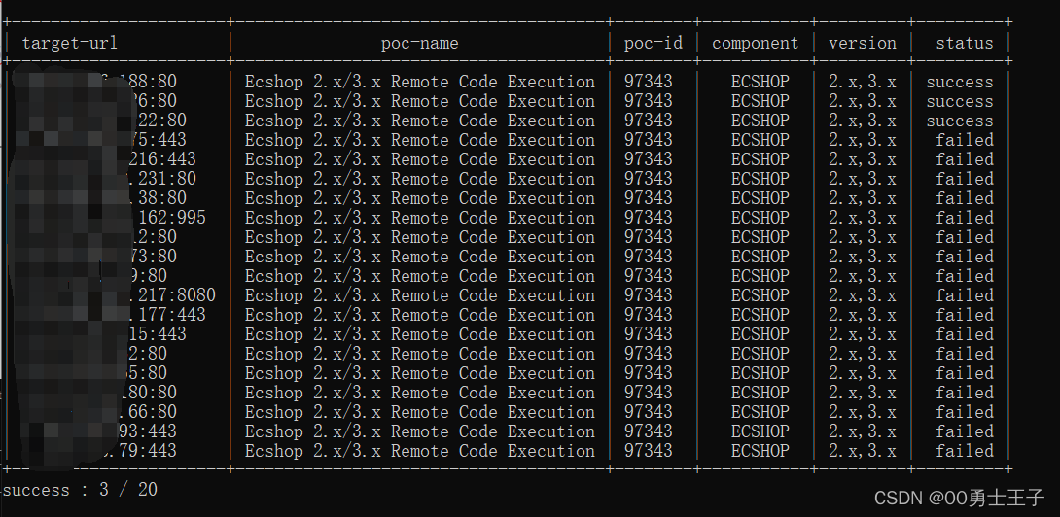The height and width of the screenshot is (517, 1060).
Task: Click the status column header
Action: point(965,44)
